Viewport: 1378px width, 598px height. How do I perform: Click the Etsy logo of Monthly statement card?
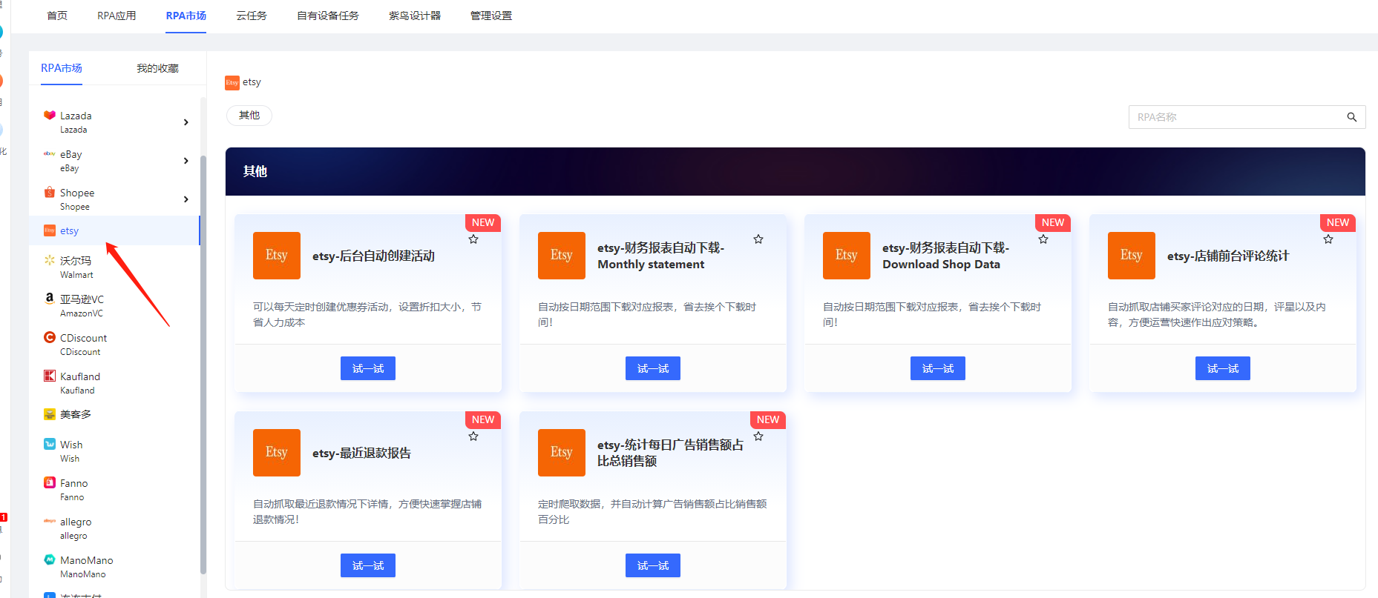(562, 256)
